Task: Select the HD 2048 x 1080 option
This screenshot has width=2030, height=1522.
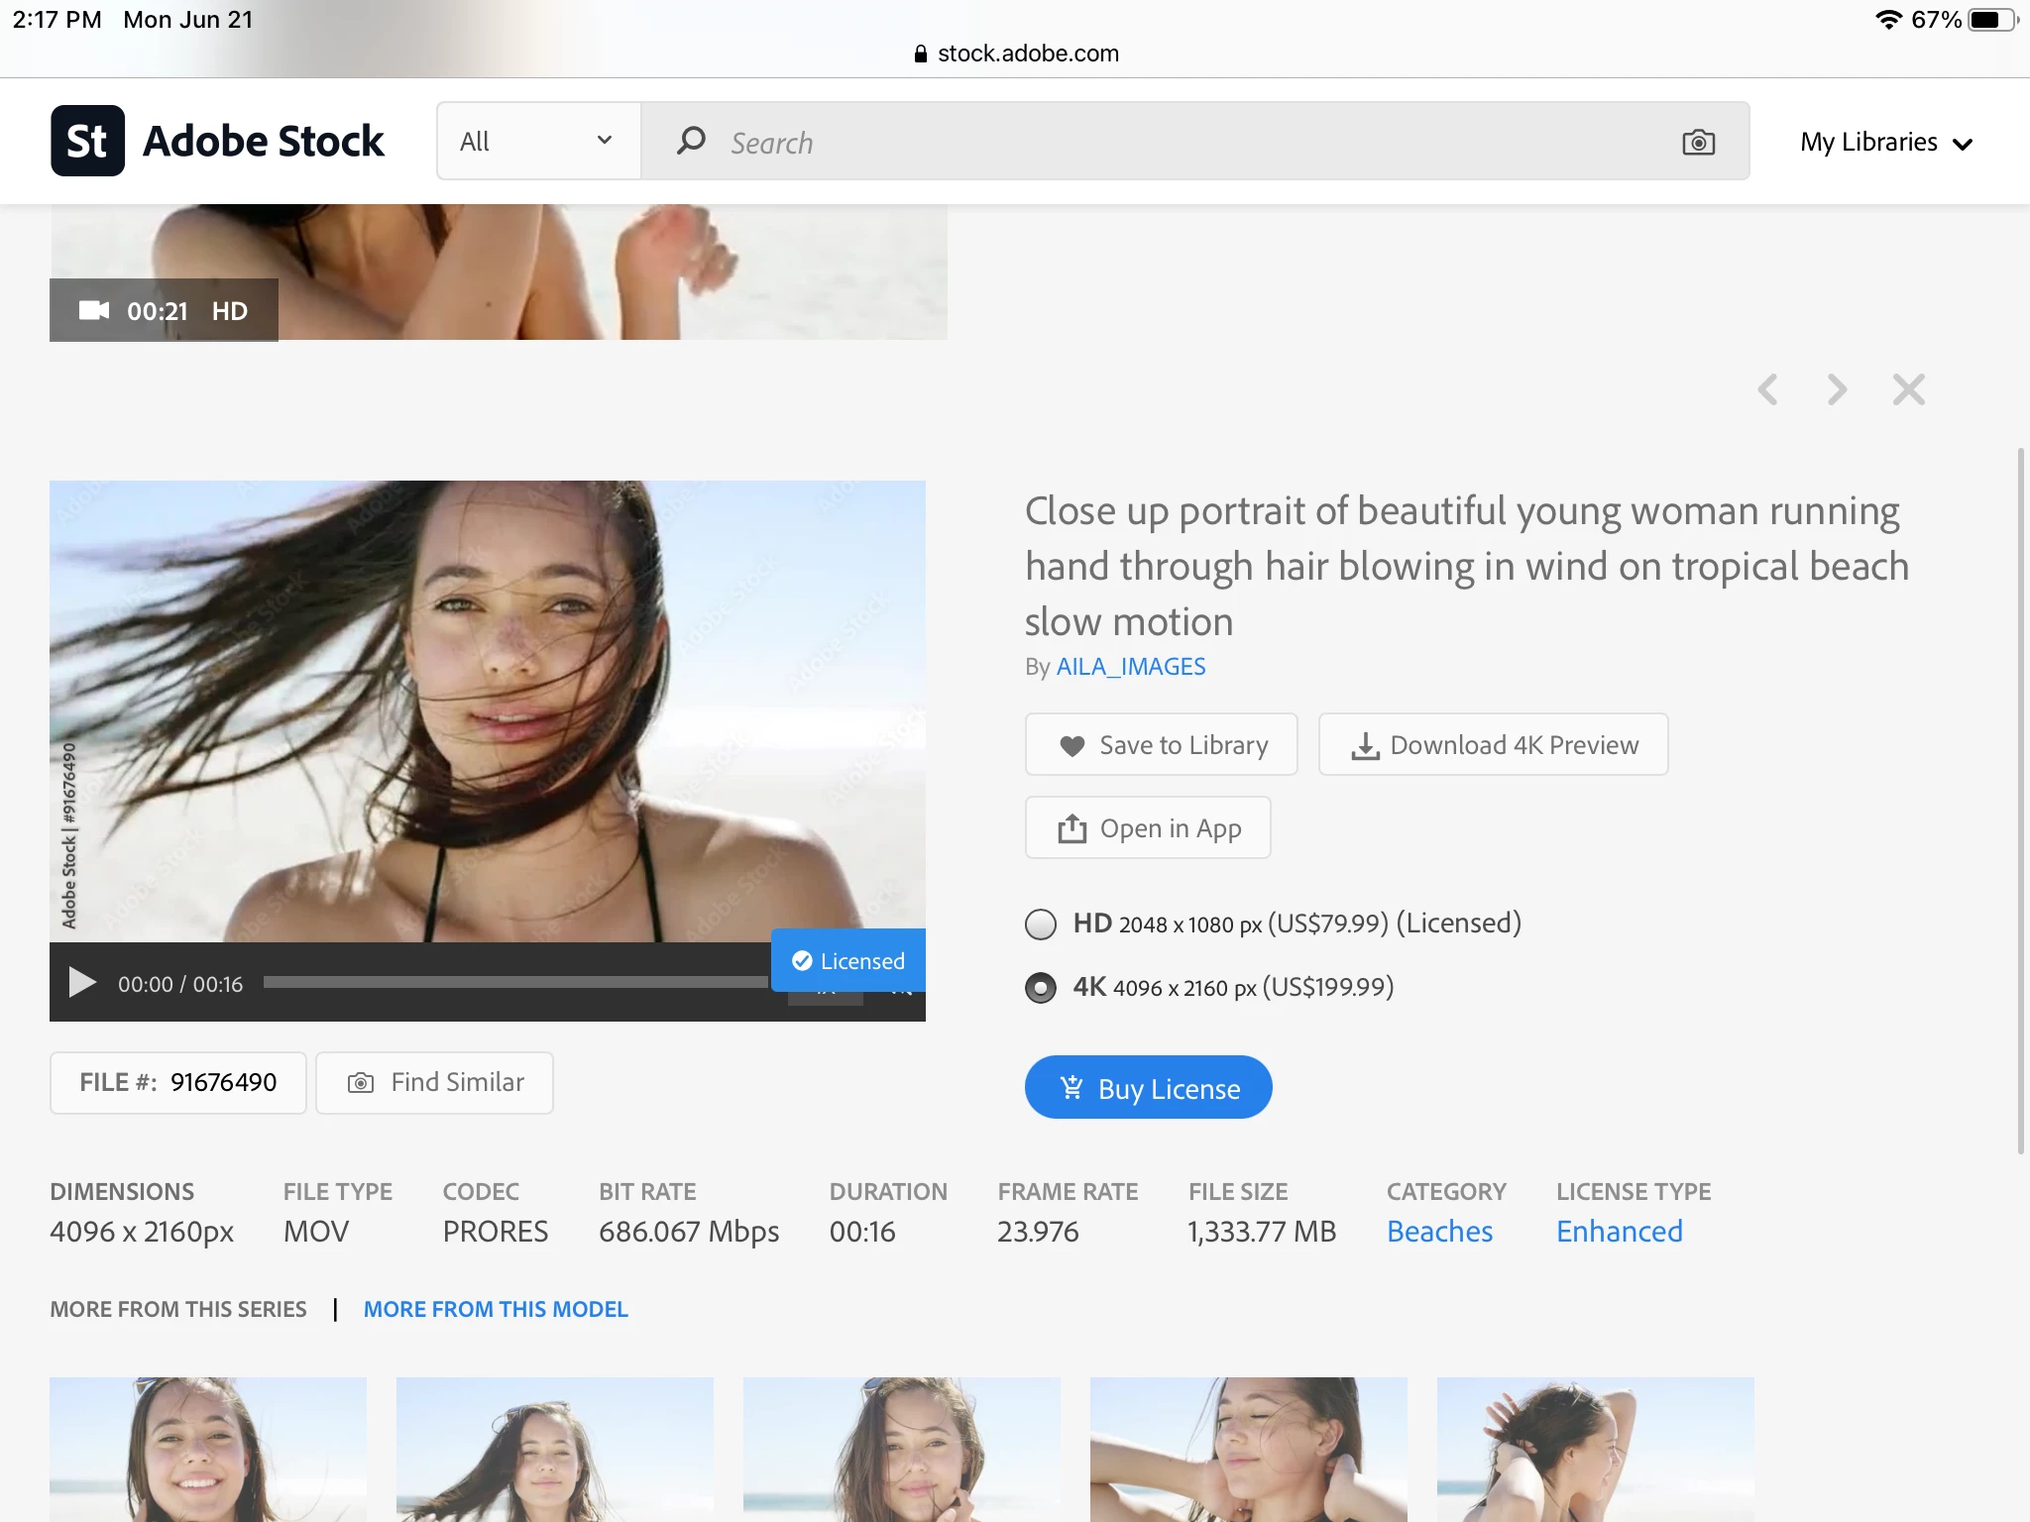Action: click(x=1041, y=924)
